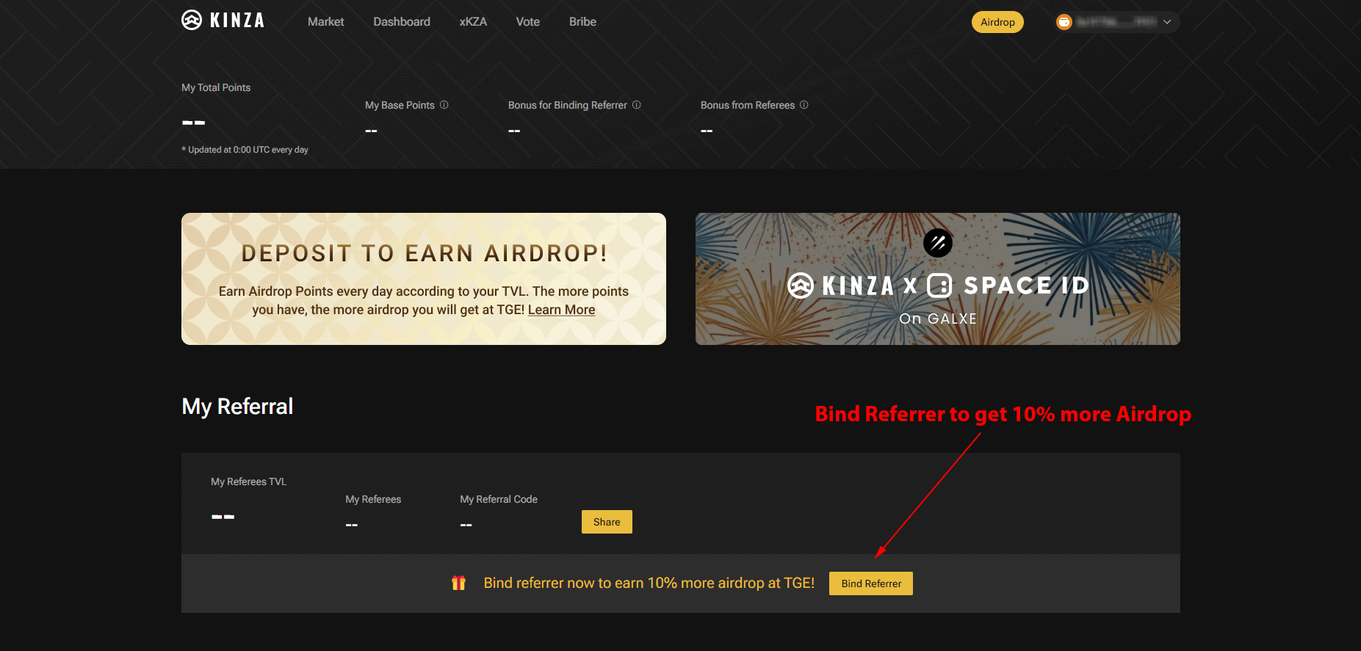This screenshot has height=651, width=1361.
Task: Open the Bribe page
Action: (582, 22)
